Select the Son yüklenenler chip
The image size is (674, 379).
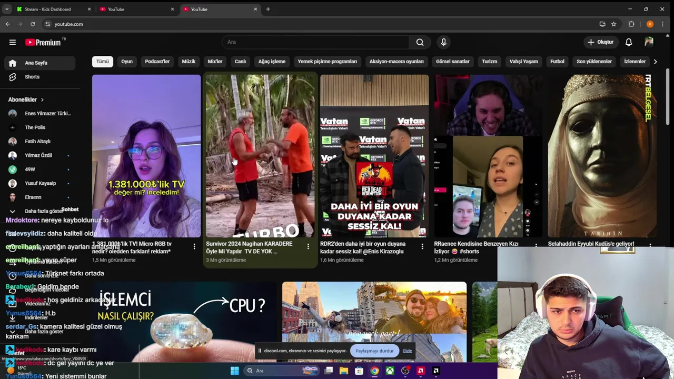pos(594,62)
